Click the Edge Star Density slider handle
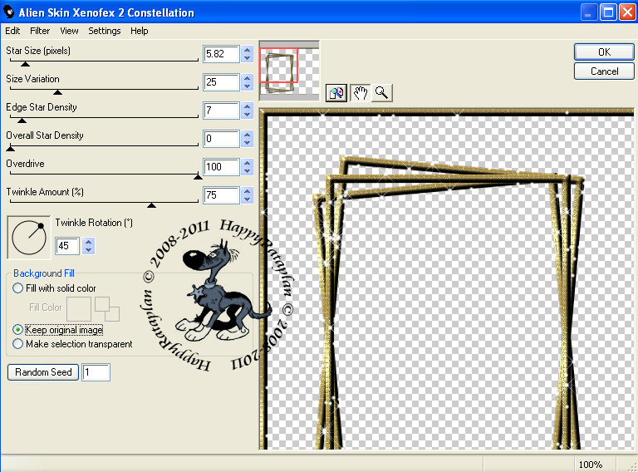Screen dimensions: 638x472 coord(22,120)
